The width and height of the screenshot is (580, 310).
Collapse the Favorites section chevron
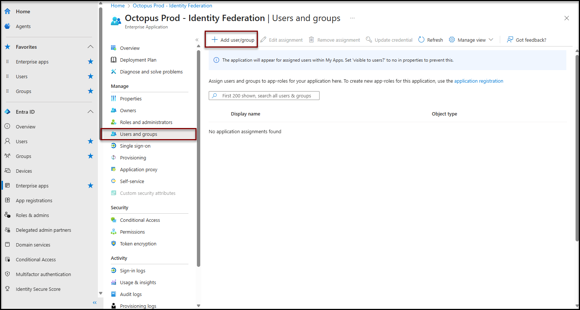coord(91,47)
